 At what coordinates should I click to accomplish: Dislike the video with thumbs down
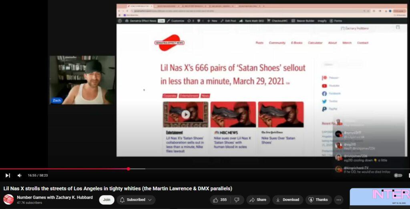pyautogui.click(x=237, y=200)
